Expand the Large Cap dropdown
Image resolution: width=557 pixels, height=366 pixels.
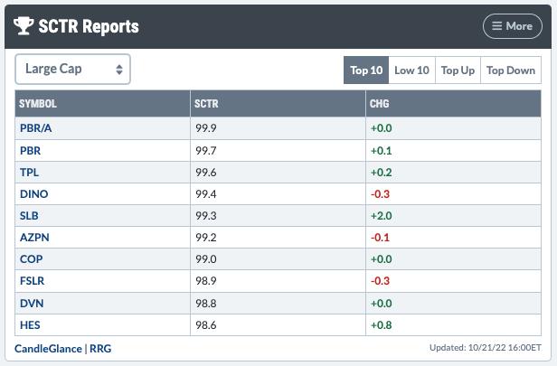coord(72,70)
